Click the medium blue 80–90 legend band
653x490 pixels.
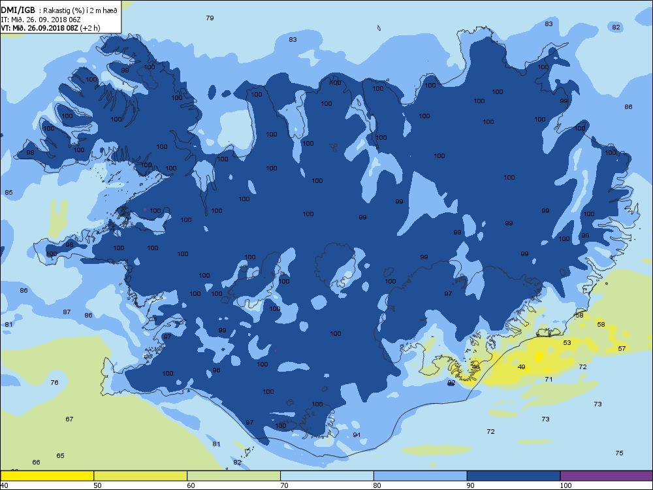point(420,476)
